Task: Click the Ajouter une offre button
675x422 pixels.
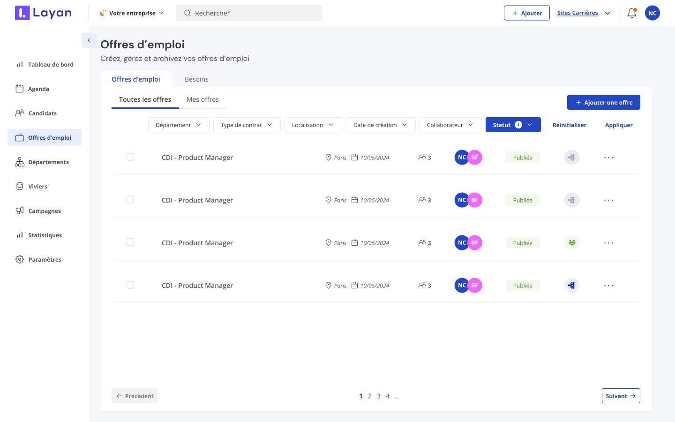Action: coord(604,102)
